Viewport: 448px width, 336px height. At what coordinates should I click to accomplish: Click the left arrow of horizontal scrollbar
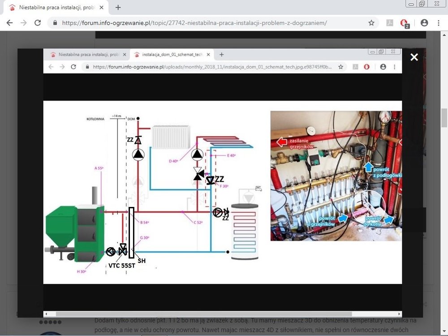pyautogui.click(x=46, y=314)
